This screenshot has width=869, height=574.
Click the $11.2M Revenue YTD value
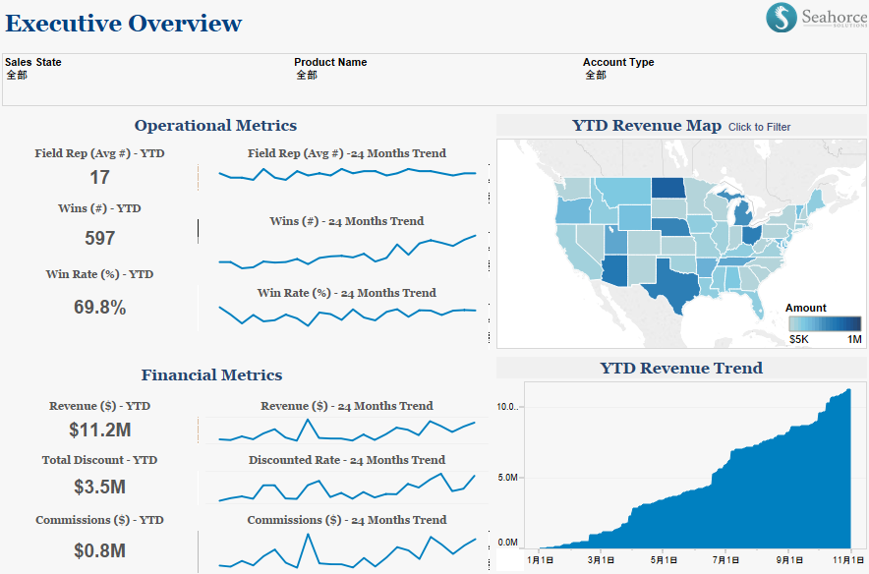(99, 430)
